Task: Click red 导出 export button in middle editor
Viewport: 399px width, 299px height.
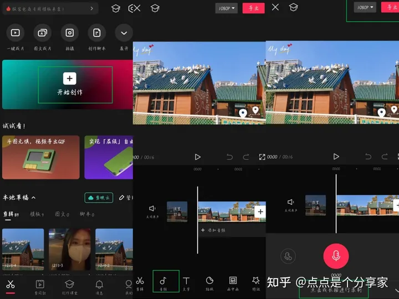Action: [253, 8]
